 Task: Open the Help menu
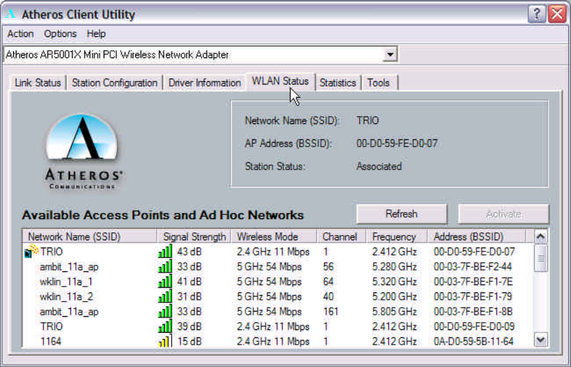pos(96,34)
